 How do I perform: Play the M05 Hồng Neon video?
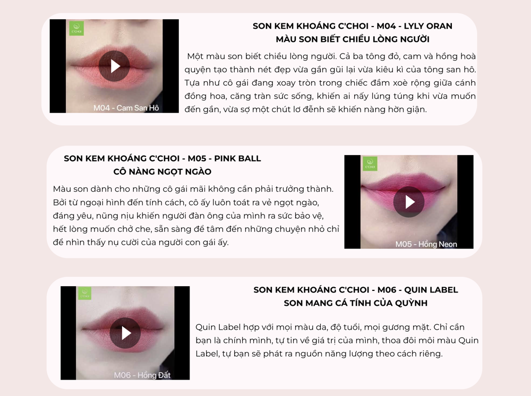[409, 202]
